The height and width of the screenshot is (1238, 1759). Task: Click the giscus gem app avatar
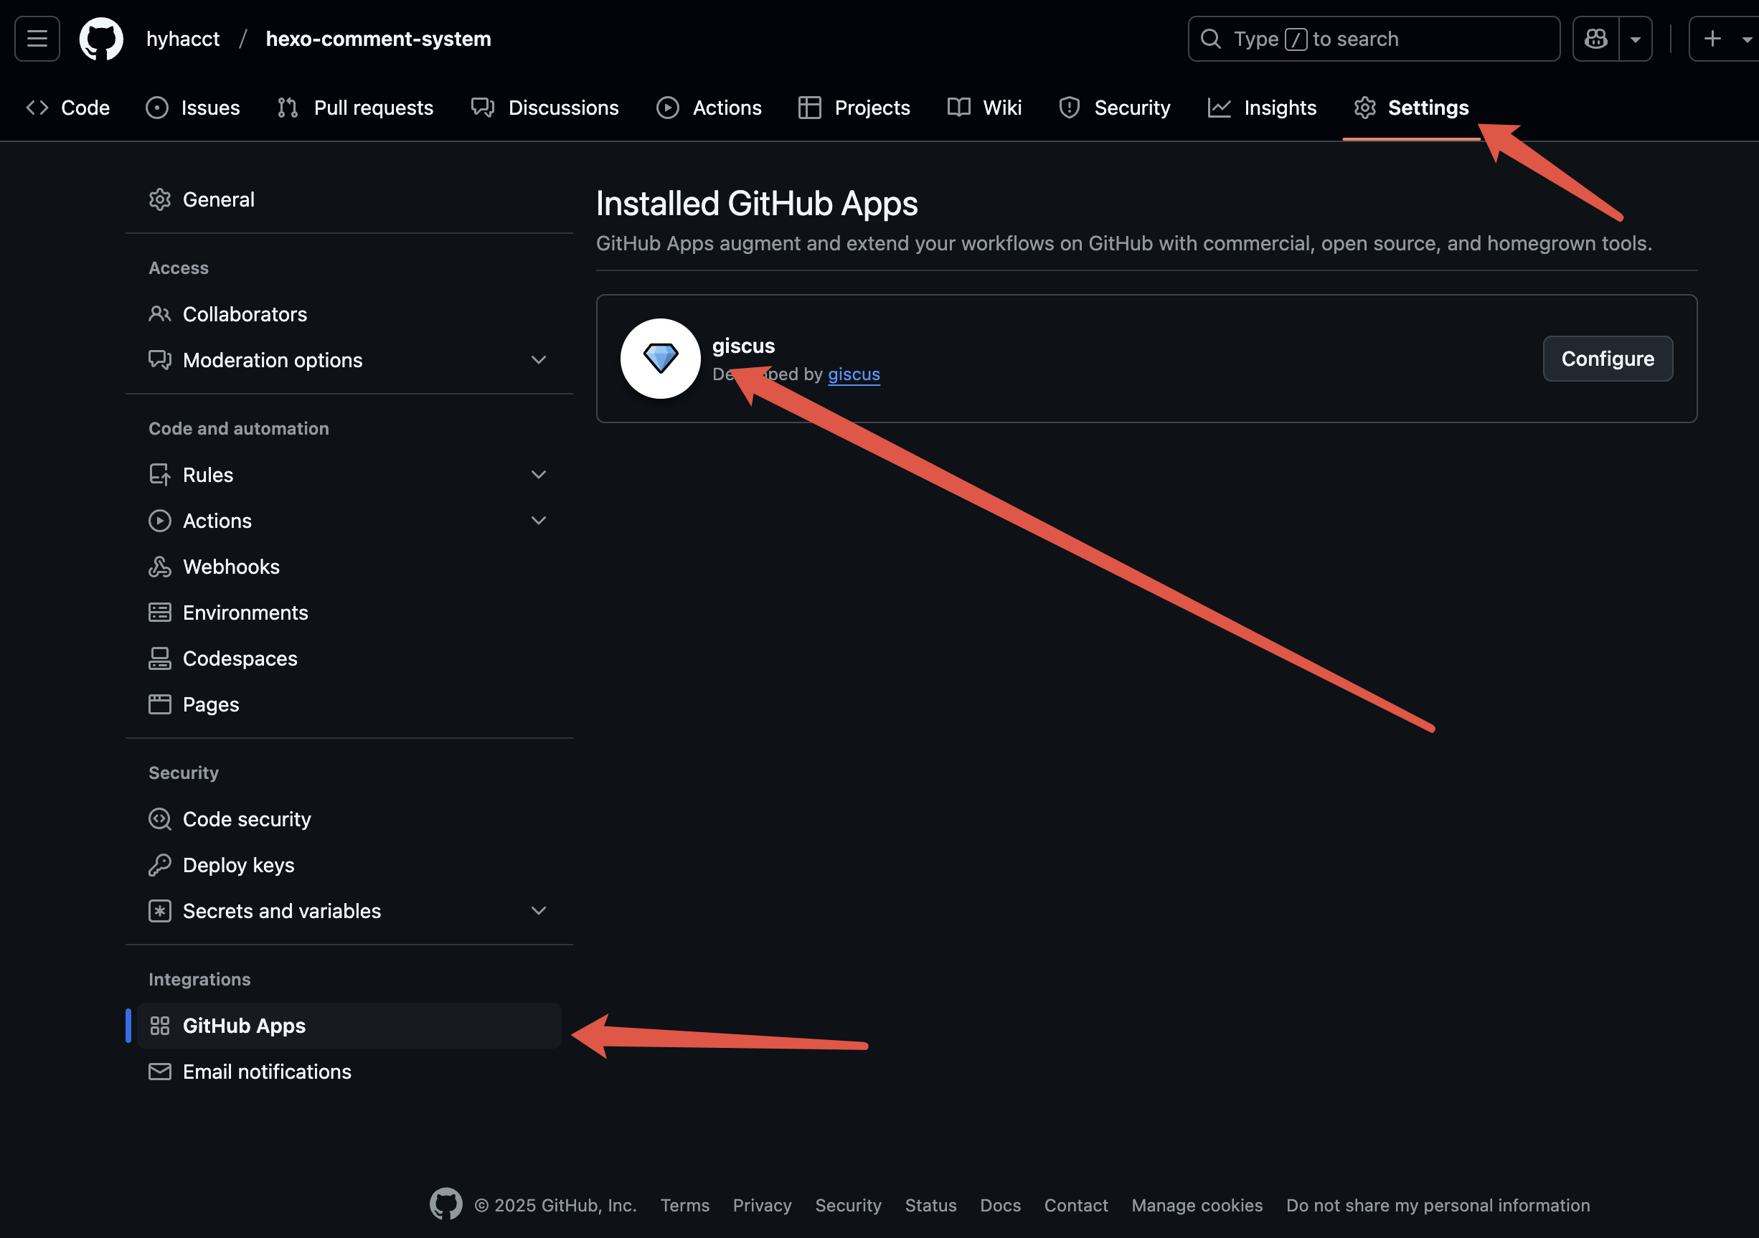tap(661, 359)
